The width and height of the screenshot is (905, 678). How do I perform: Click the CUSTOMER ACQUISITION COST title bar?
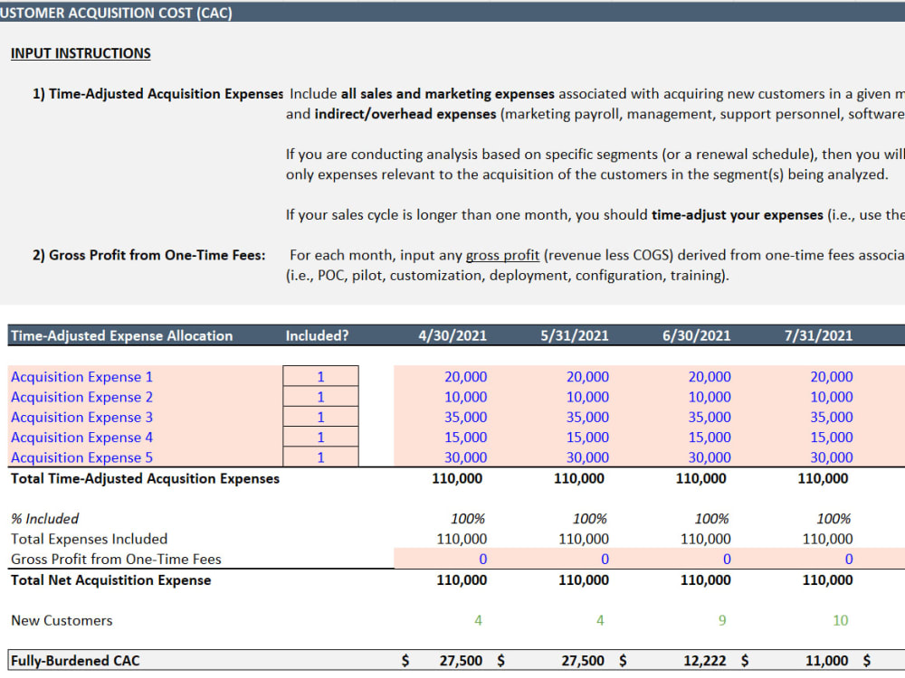[118, 13]
